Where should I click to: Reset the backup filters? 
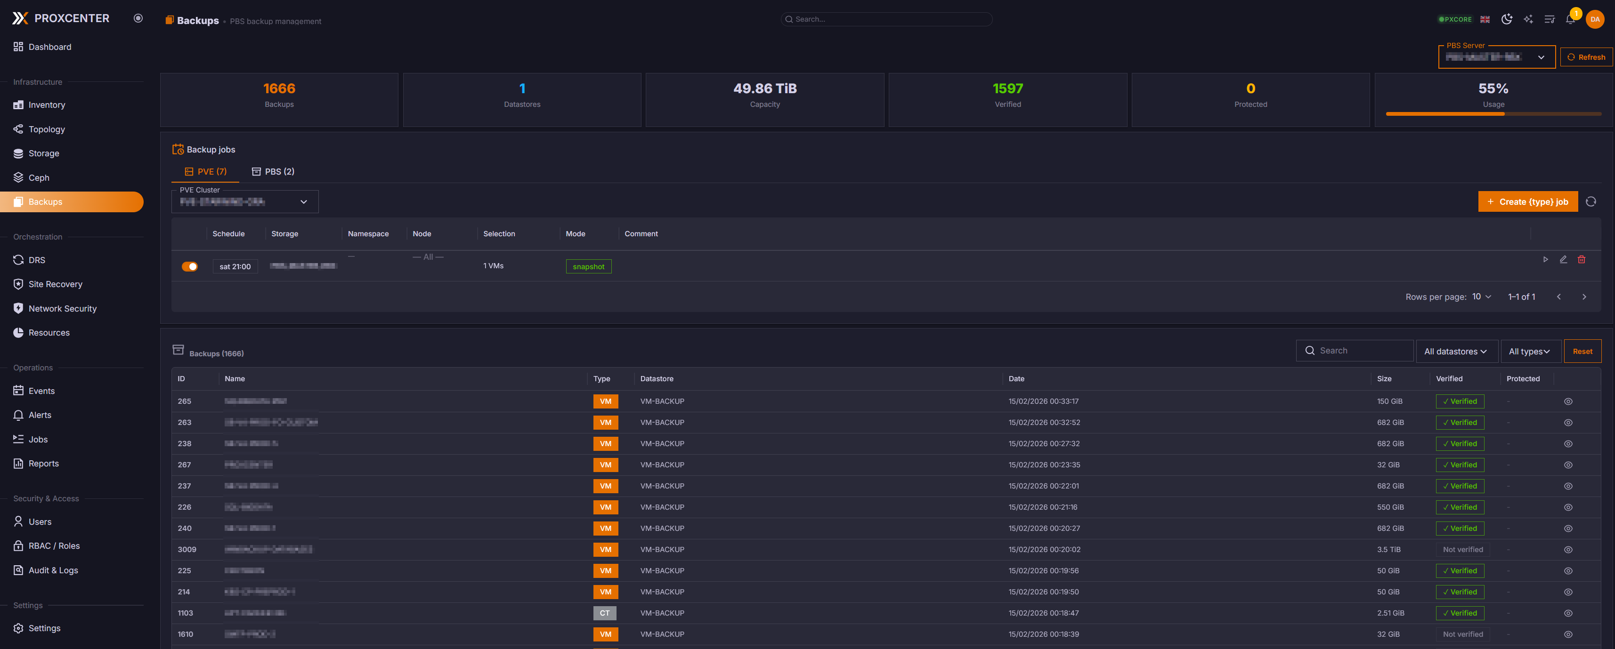(x=1583, y=351)
